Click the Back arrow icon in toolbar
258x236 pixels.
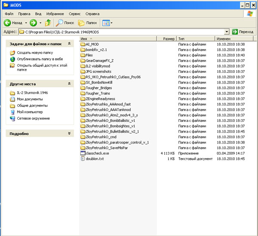(7, 22)
